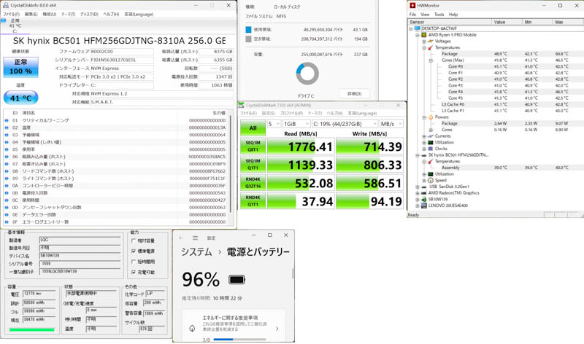Click the green battery capacity bar
The height and width of the screenshot is (344, 584).
pyautogui.click(x=31, y=329)
